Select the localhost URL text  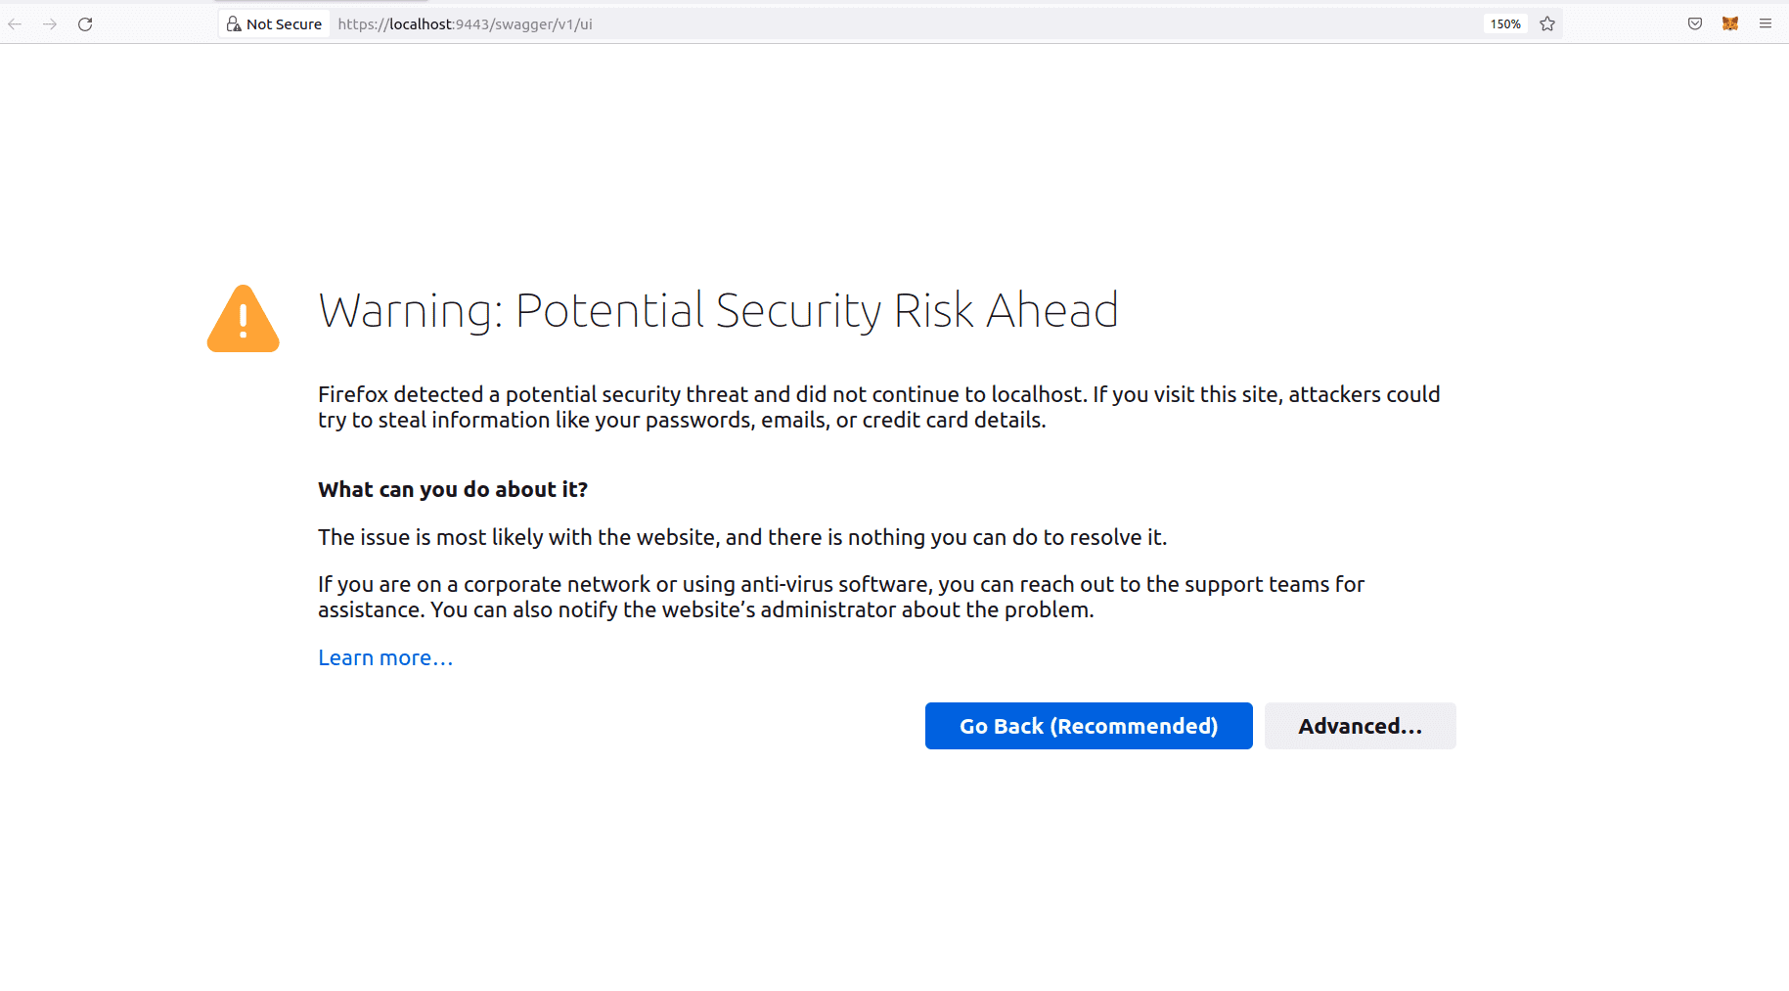tap(466, 24)
